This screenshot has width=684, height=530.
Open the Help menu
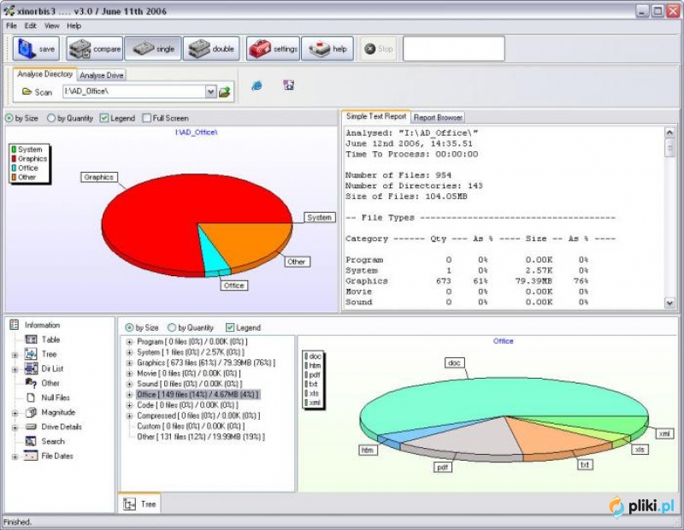[74, 26]
